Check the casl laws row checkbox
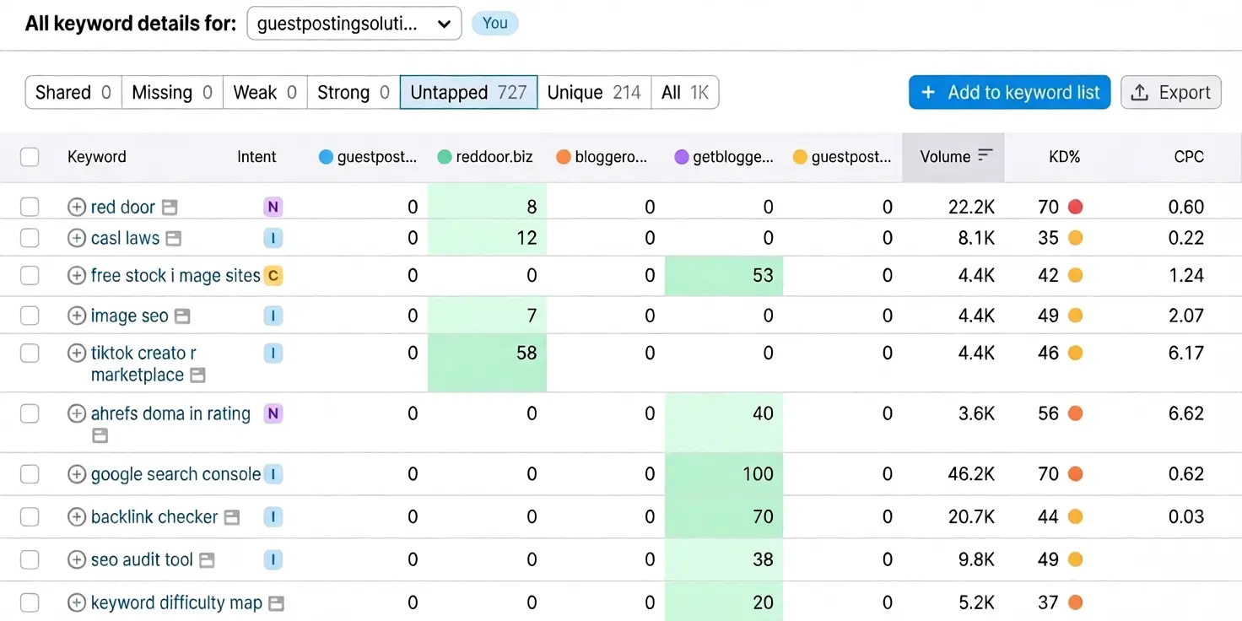Image resolution: width=1242 pixels, height=621 pixels. tap(30, 238)
